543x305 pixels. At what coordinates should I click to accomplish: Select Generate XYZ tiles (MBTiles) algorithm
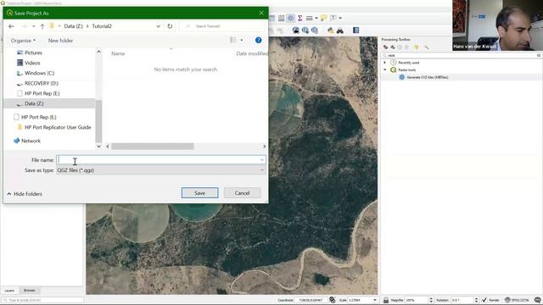pos(427,77)
